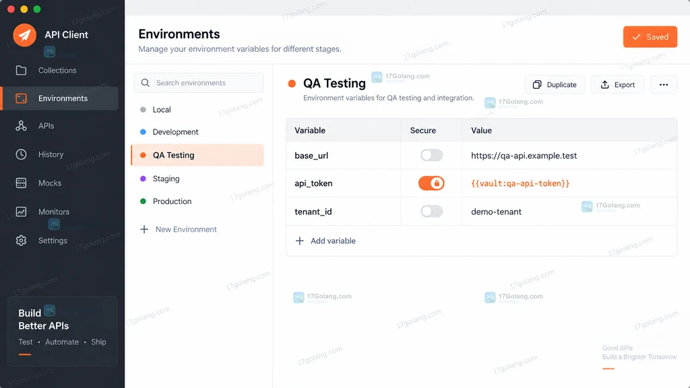The width and height of the screenshot is (690, 388).
Task: Open the Mocks server icon
Action: tap(21, 183)
